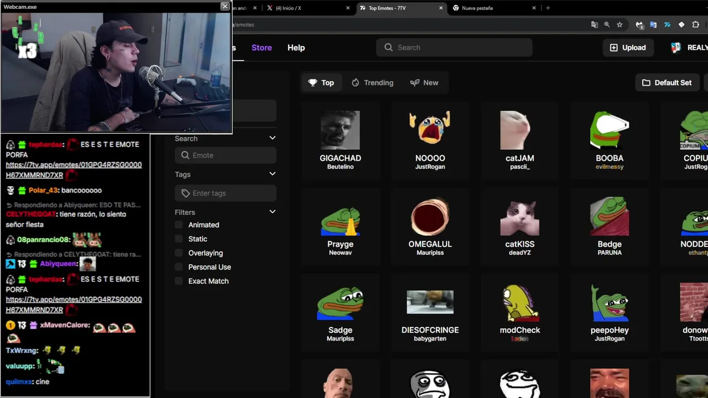Viewport: 708px width, 398px height.
Task: Open the extensions puzzle piece menu
Action: point(696,24)
